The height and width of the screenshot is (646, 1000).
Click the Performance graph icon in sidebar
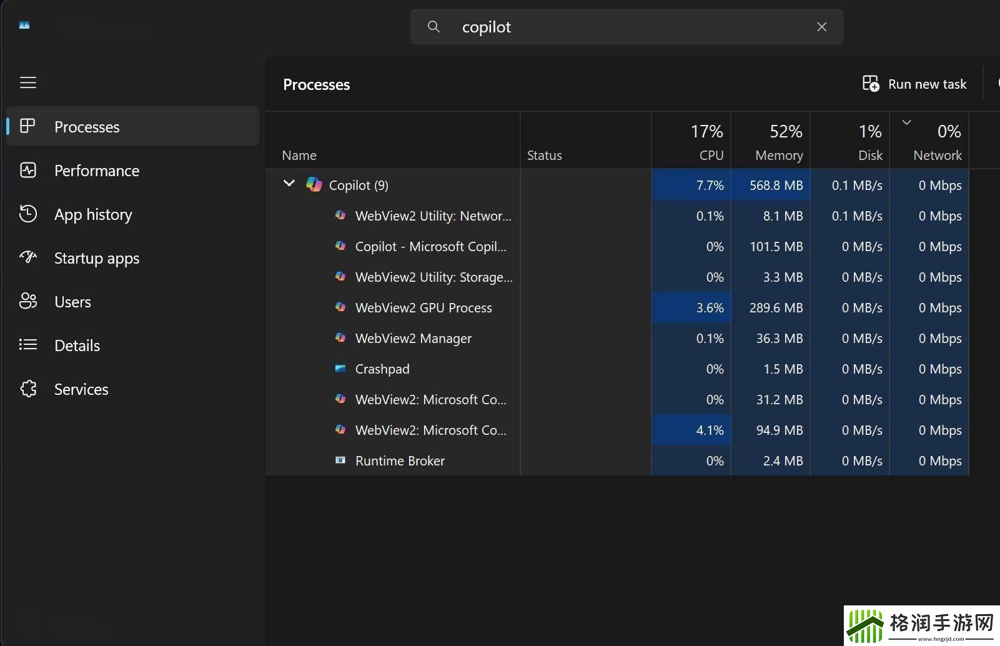click(28, 170)
